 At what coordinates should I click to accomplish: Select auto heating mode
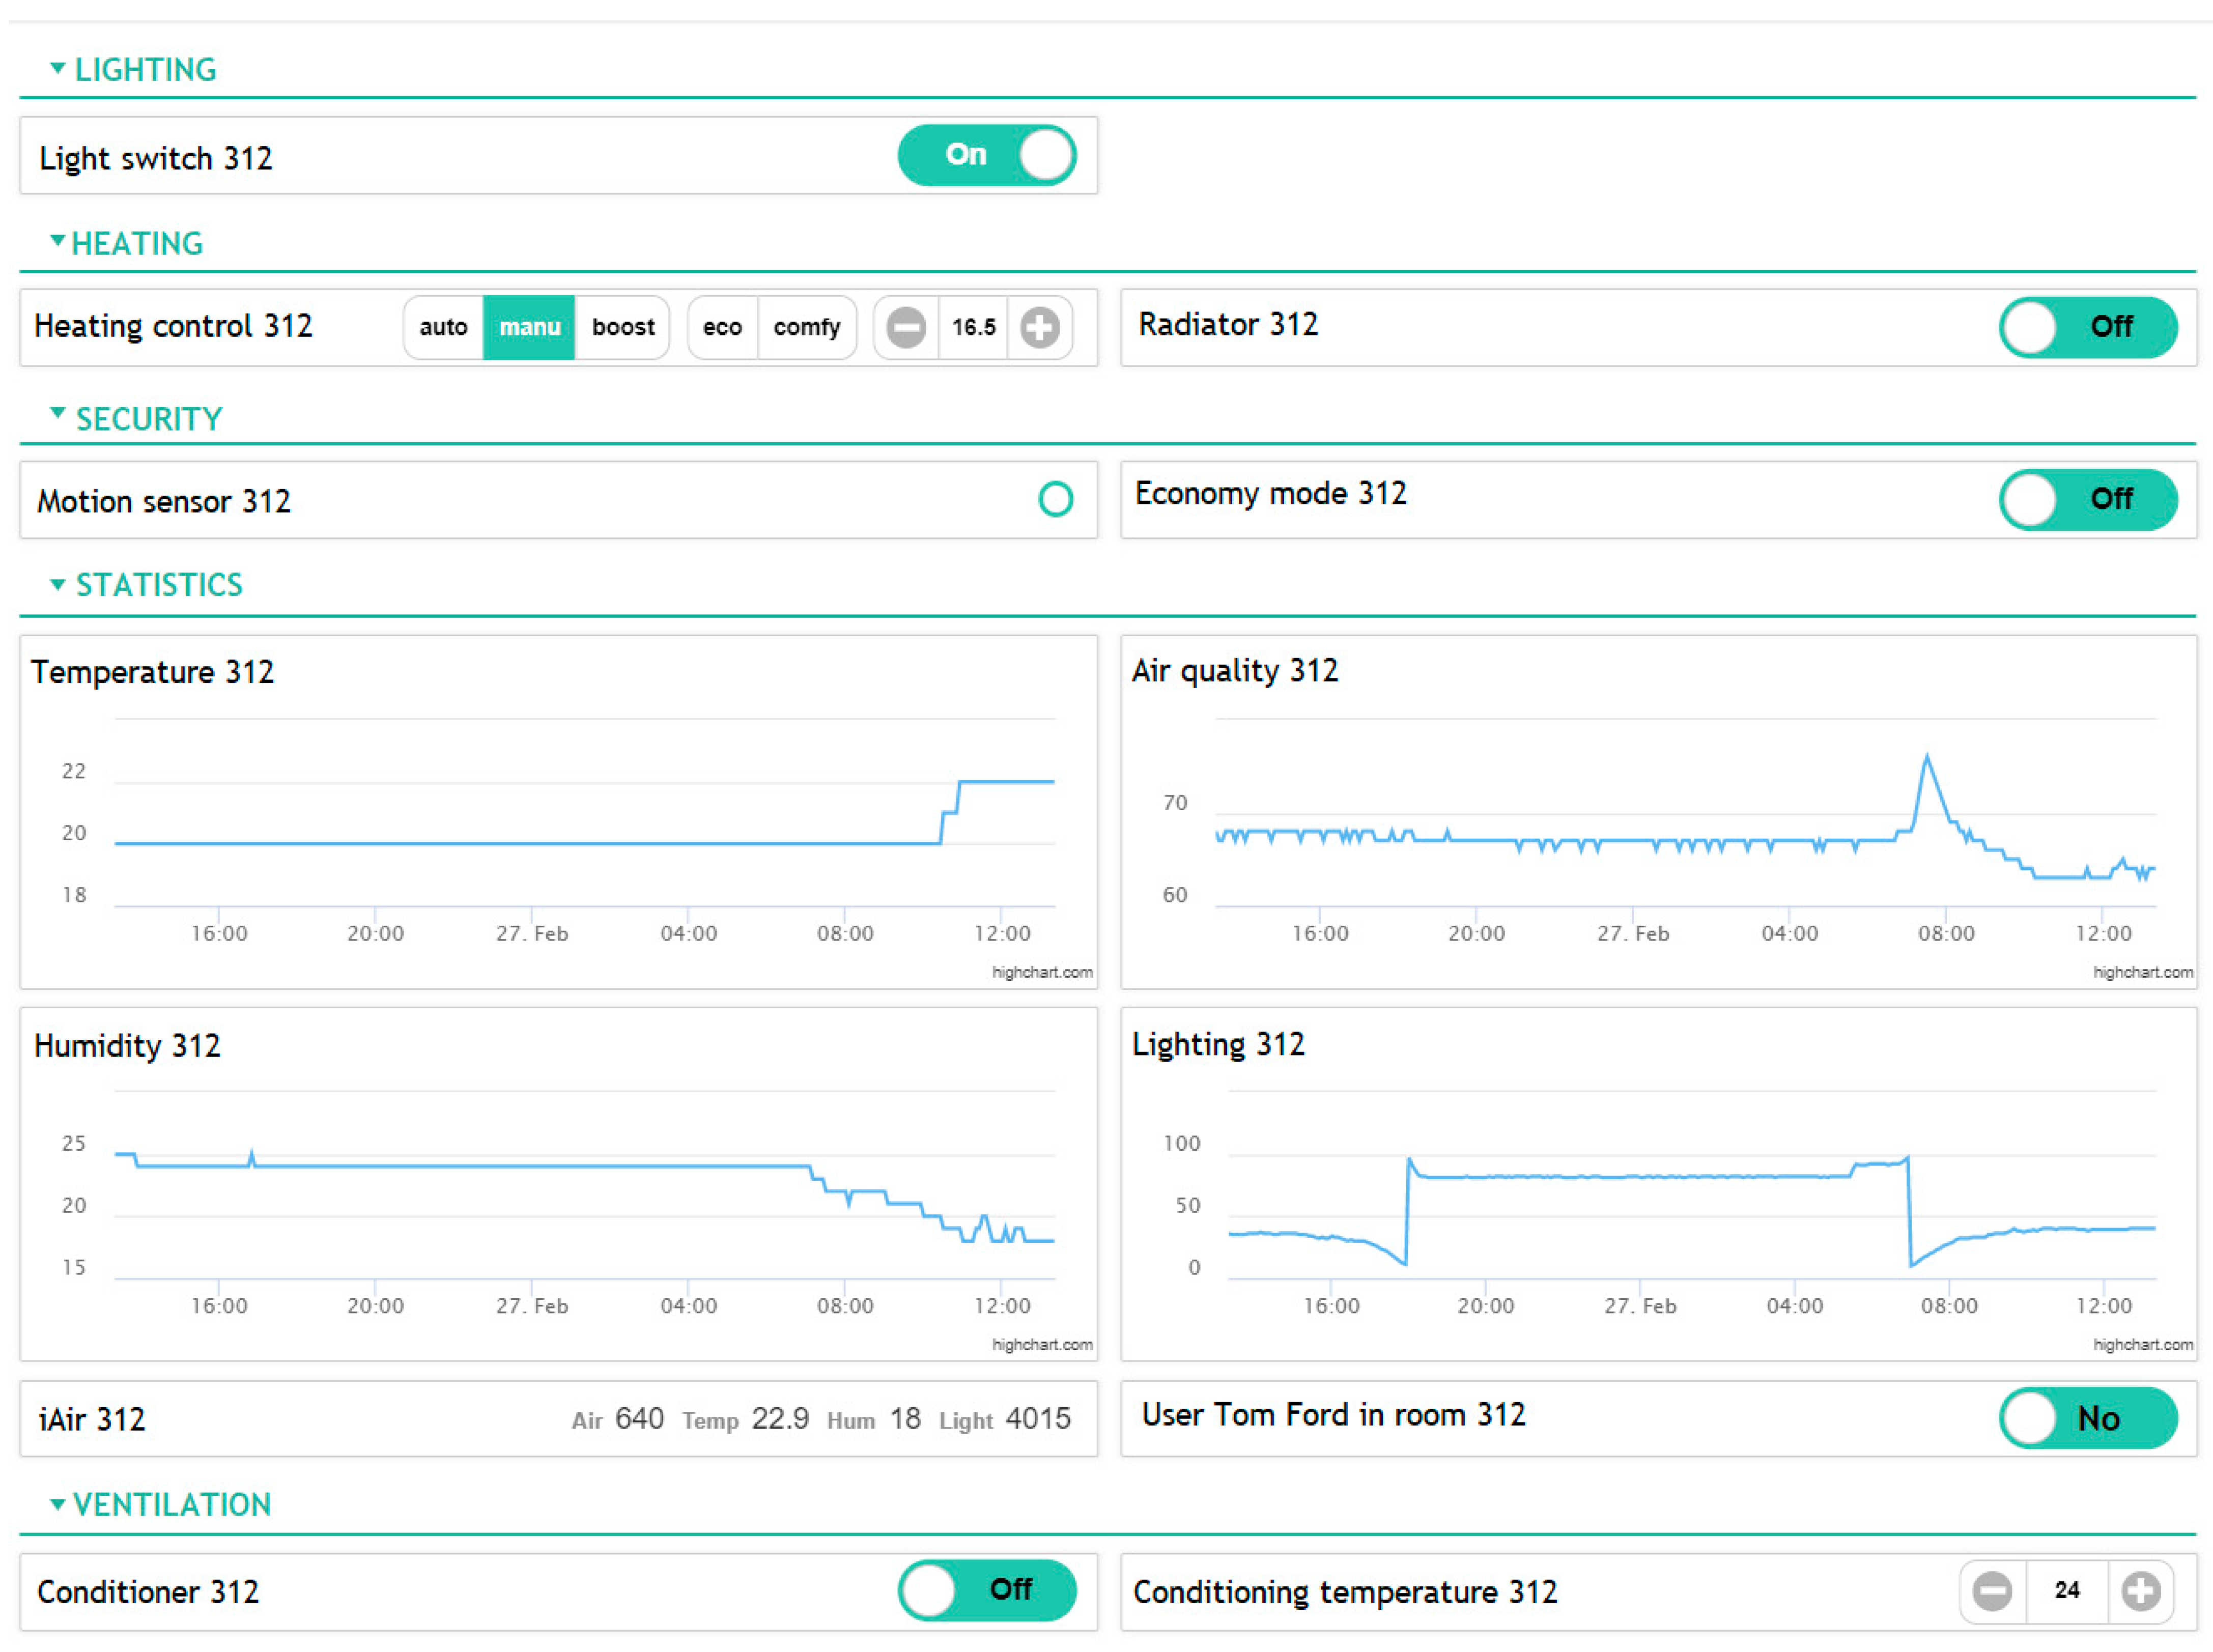tap(443, 327)
